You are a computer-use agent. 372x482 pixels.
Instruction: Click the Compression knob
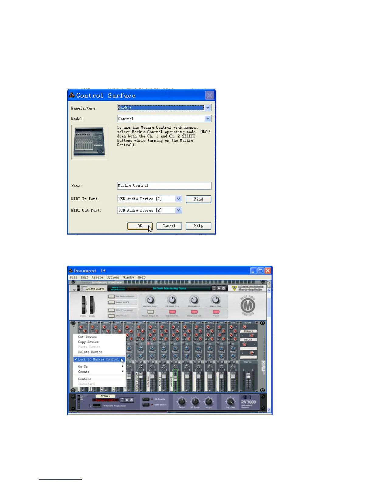click(194, 300)
